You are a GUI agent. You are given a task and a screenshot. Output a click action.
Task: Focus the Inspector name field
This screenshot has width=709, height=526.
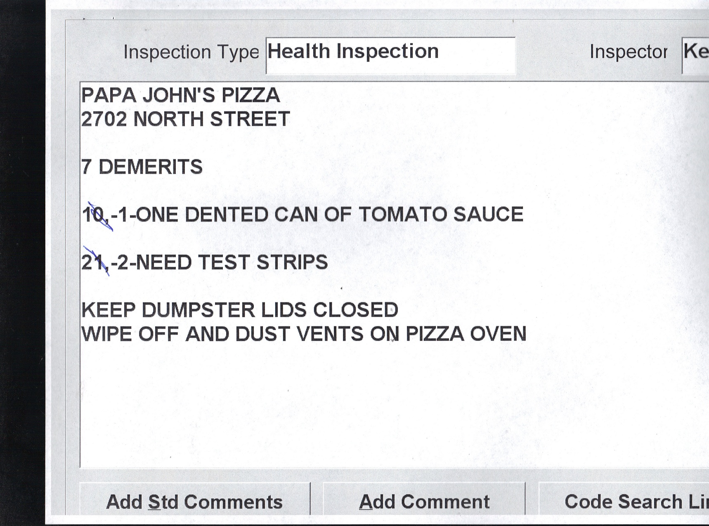coord(696,55)
